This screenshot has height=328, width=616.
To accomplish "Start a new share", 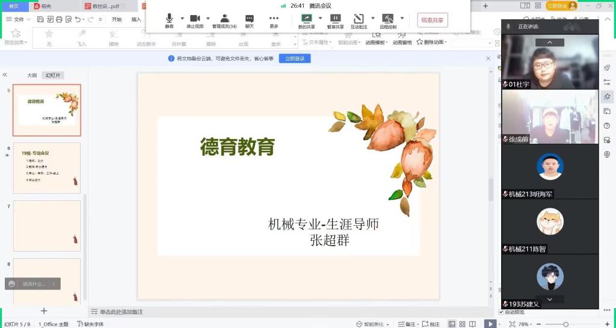I will click(307, 20).
